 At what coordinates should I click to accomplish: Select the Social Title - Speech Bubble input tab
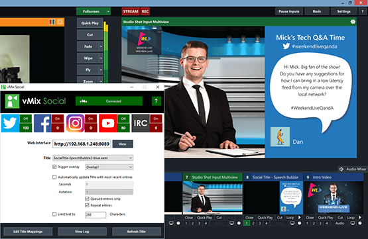click(273, 177)
